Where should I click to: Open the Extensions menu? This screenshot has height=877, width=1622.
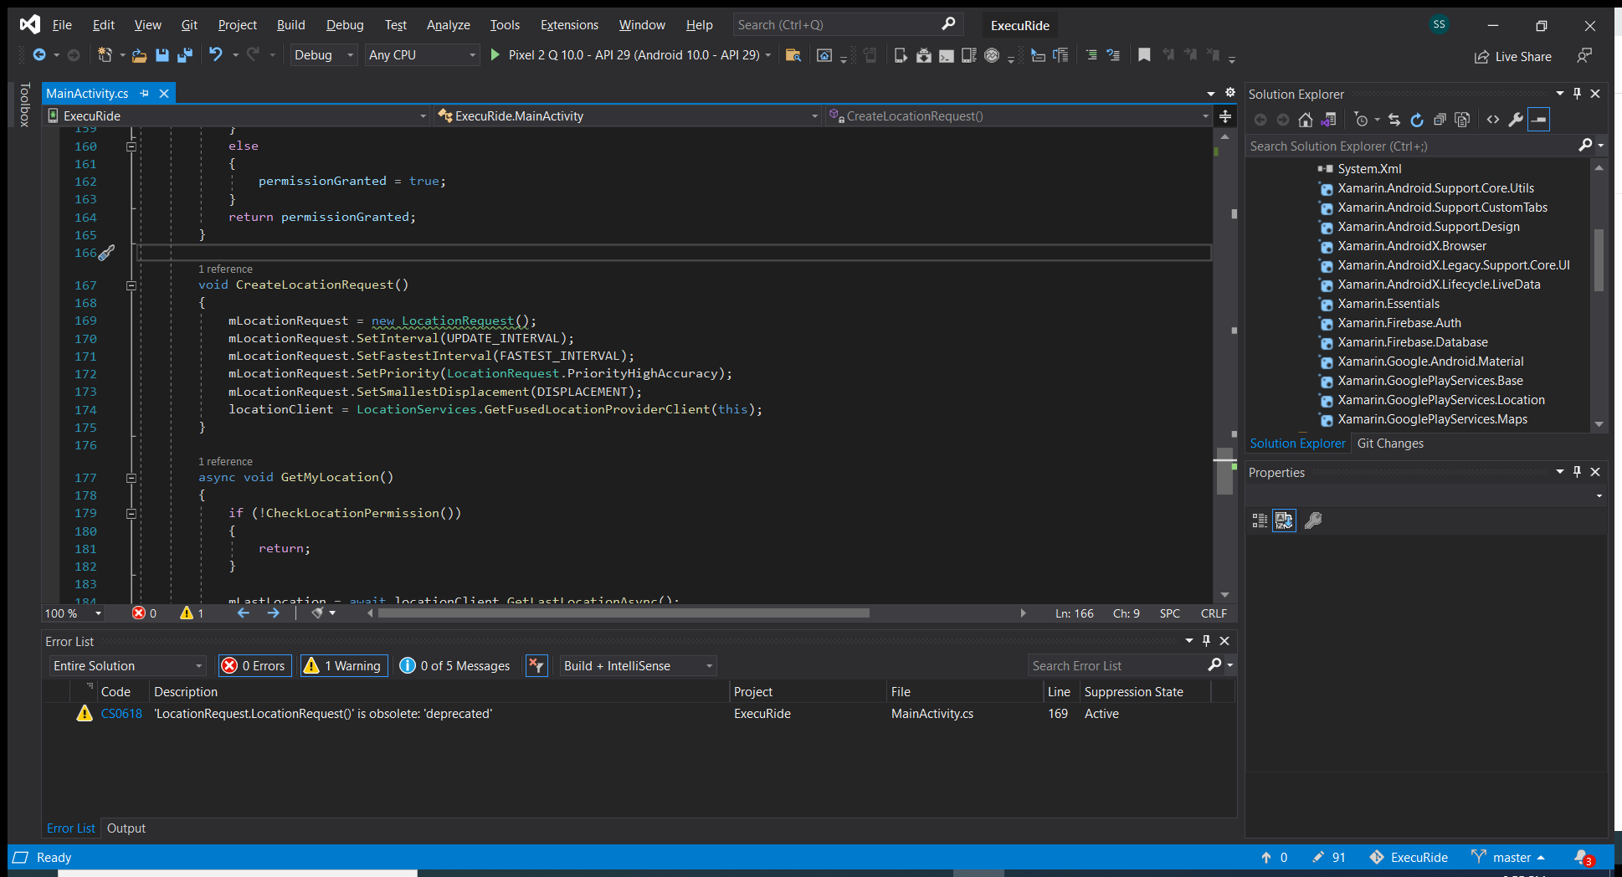[569, 25]
